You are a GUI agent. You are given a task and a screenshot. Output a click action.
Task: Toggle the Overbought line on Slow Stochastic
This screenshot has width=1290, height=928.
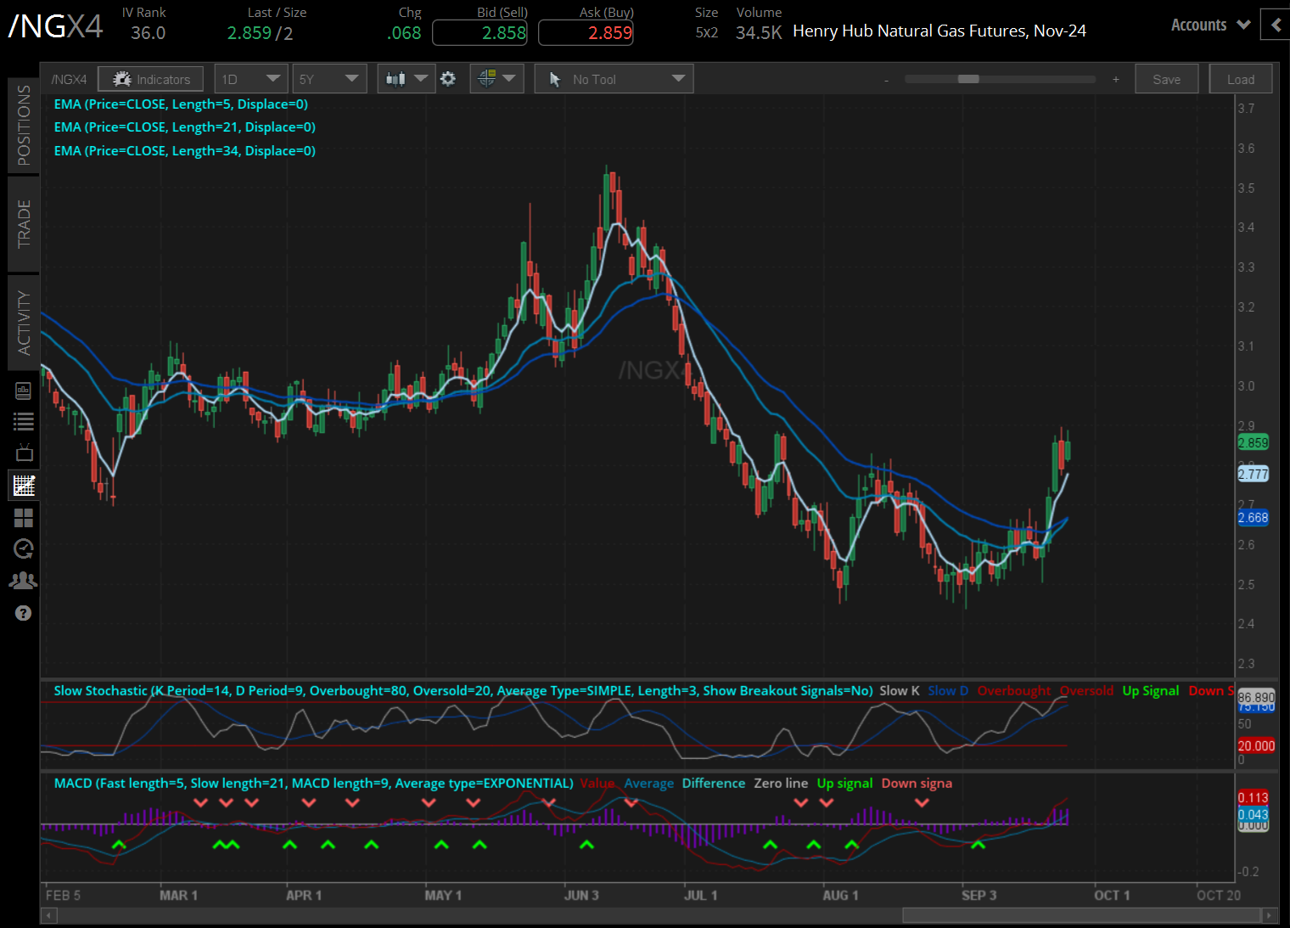coord(1013,690)
